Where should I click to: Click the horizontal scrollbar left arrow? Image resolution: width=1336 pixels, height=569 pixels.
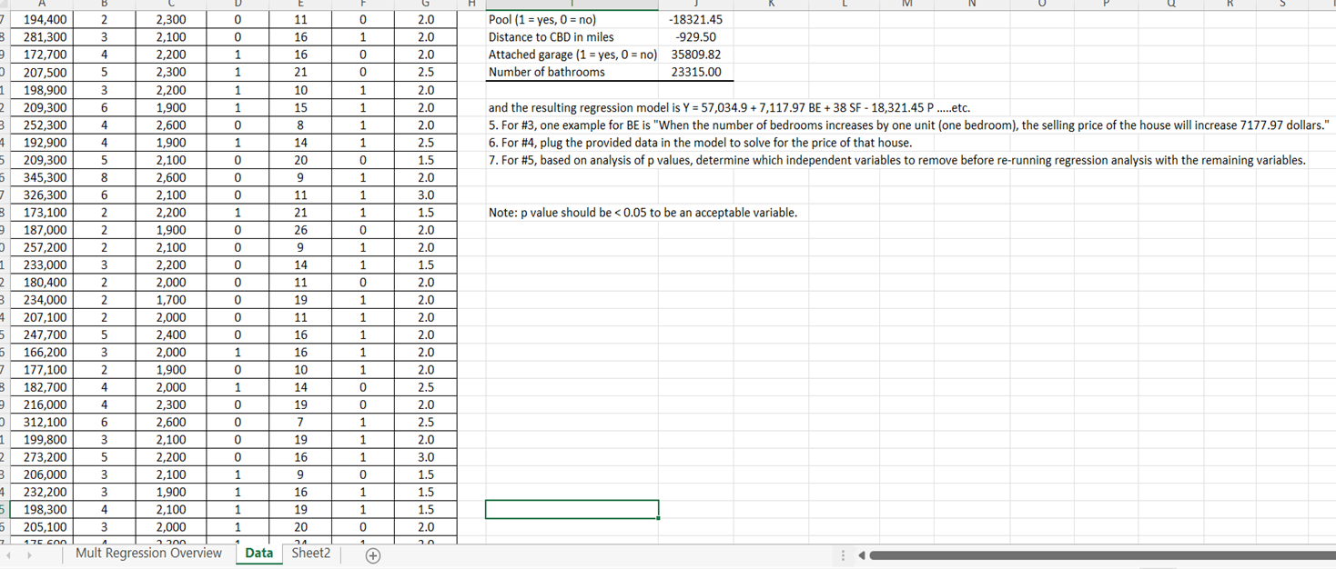point(862,554)
